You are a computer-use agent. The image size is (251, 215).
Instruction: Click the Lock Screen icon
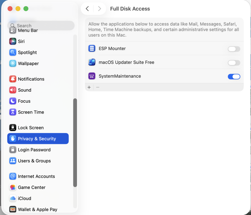pyautogui.click(x=13, y=128)
